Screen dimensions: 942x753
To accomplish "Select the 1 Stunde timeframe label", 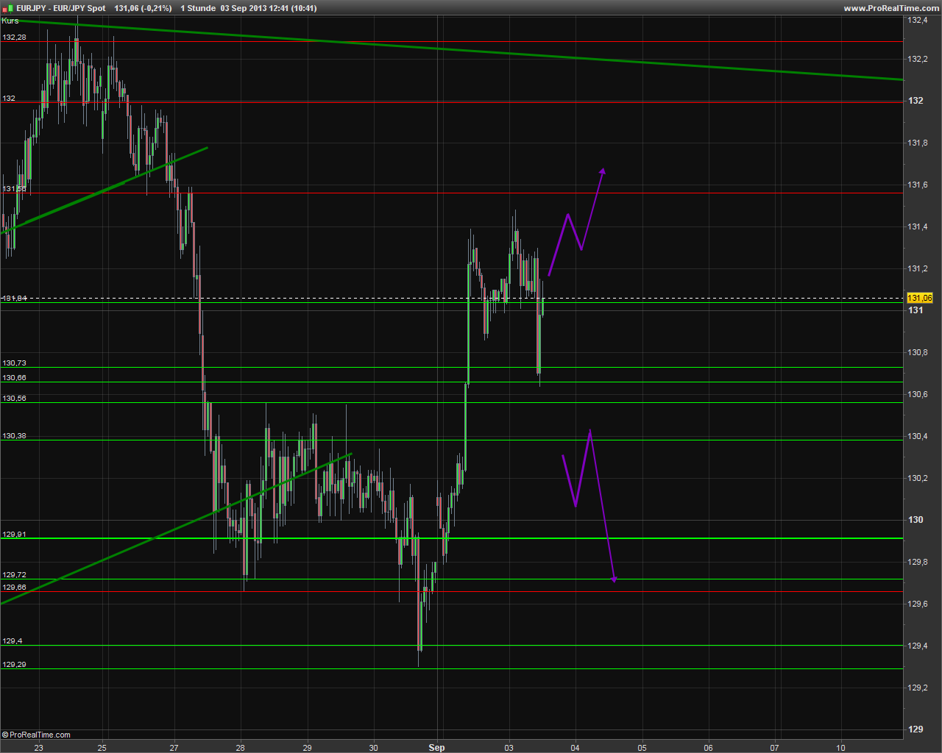I will pos(198,8).
